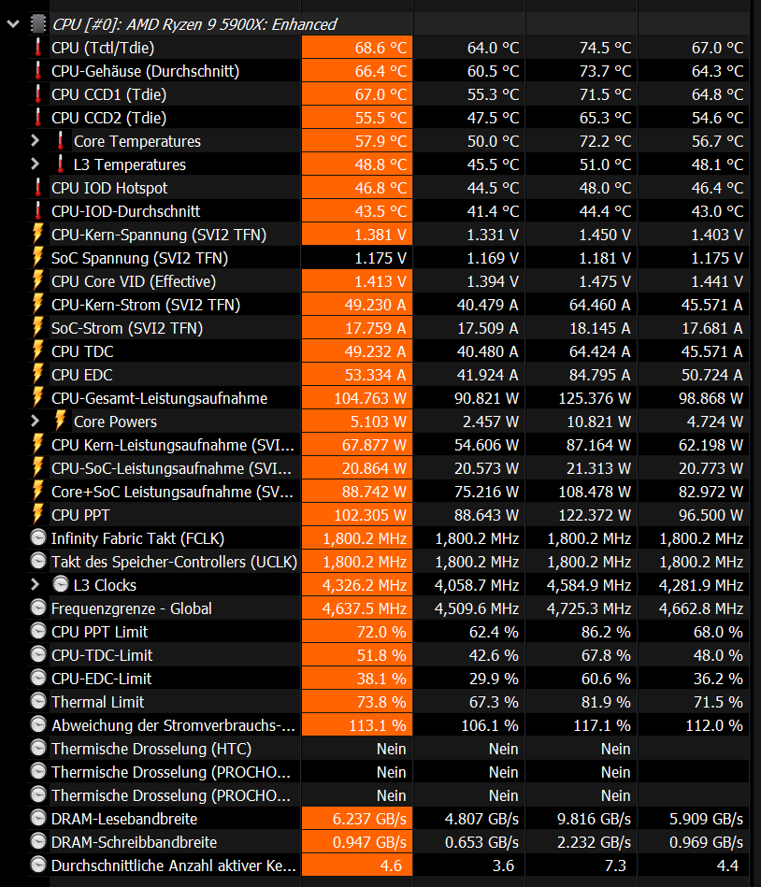Image resolution: width=761 pixels, height=887 pixels.
Task: Click lightning icon beside CPU-Kern-Strom (SVI2 TFN)
Action: click(38, 305)
